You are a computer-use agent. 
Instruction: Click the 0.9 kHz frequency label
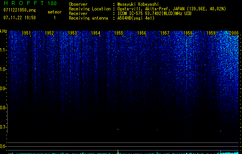tap(3, 89)
